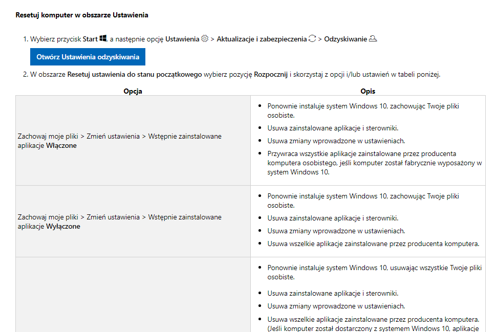Click the Jeśli komputer został dostarczony text
The height and width of the screenshot is (332, 496).
point(373,328)
